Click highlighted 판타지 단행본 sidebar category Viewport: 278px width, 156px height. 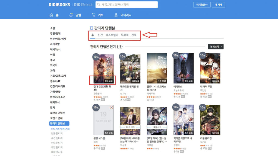(x=59, y=123)
